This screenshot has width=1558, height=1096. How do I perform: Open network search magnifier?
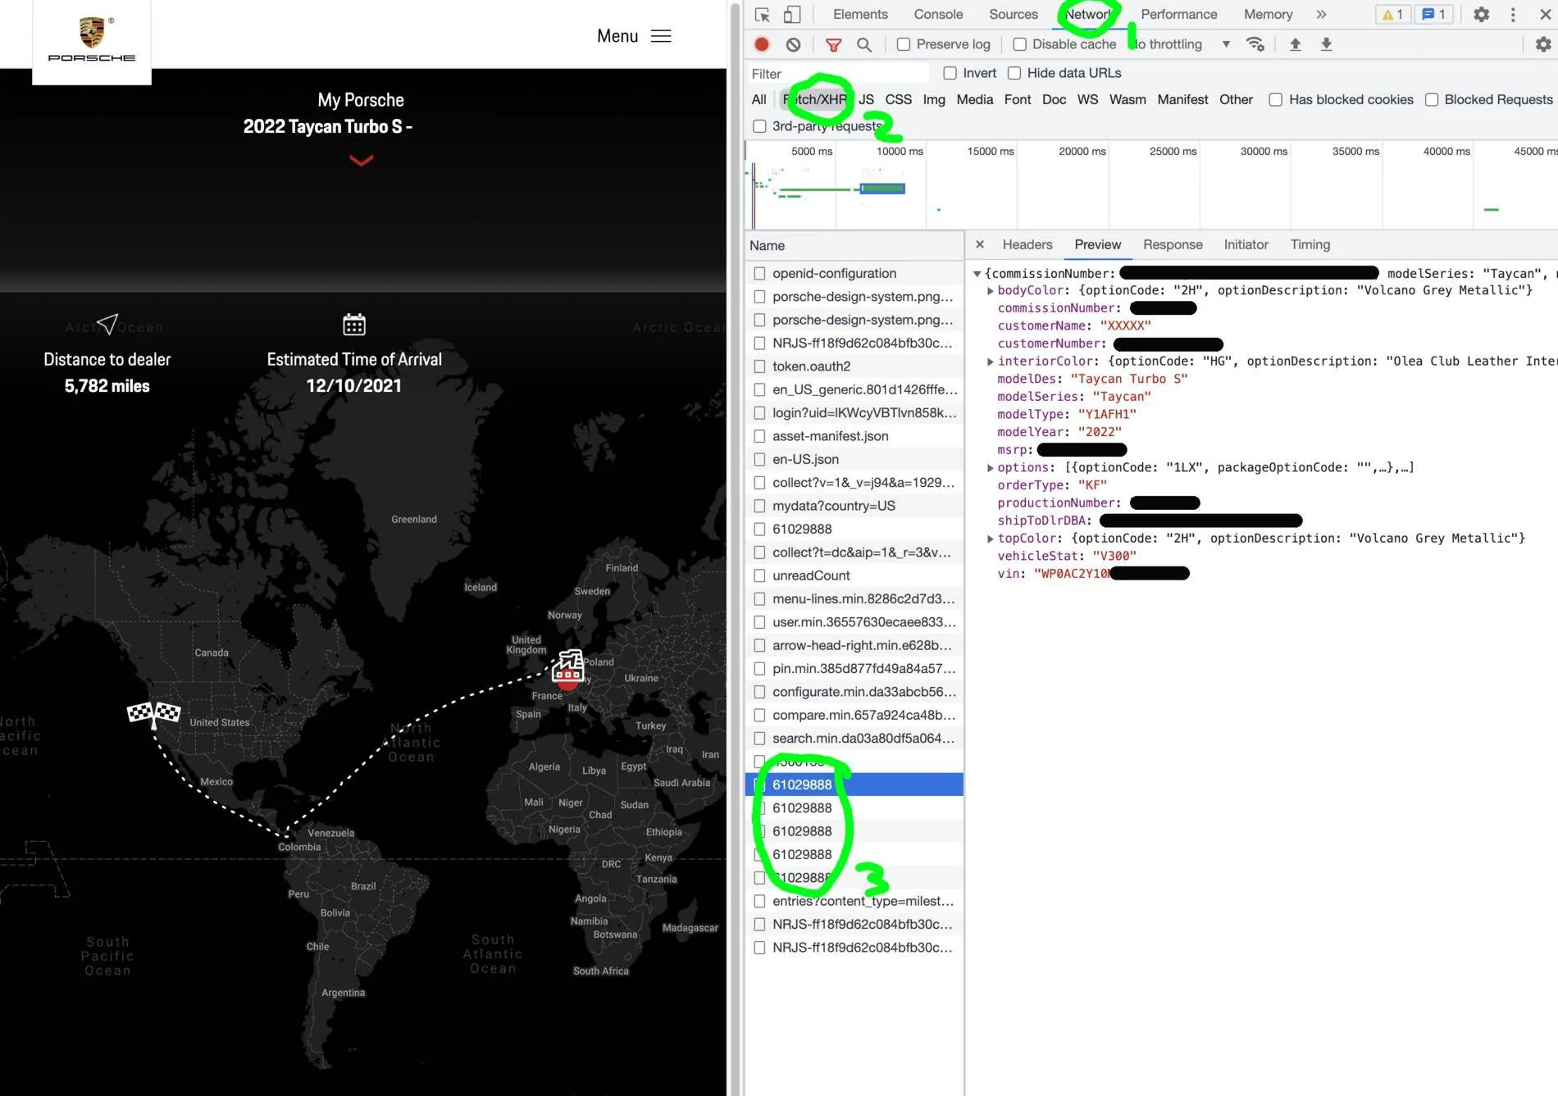point(864,44)
